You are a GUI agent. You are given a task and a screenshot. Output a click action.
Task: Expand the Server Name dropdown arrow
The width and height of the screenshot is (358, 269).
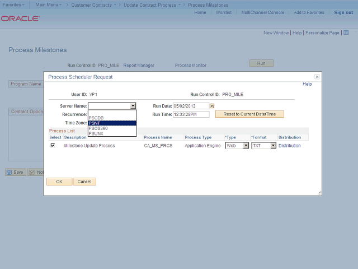pyautogui.click(x=133, y=106)
